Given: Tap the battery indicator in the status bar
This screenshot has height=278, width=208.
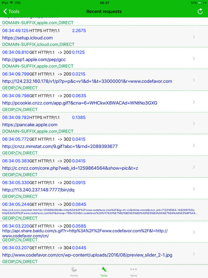Looking at the screenshot, I should click(201, 3).
